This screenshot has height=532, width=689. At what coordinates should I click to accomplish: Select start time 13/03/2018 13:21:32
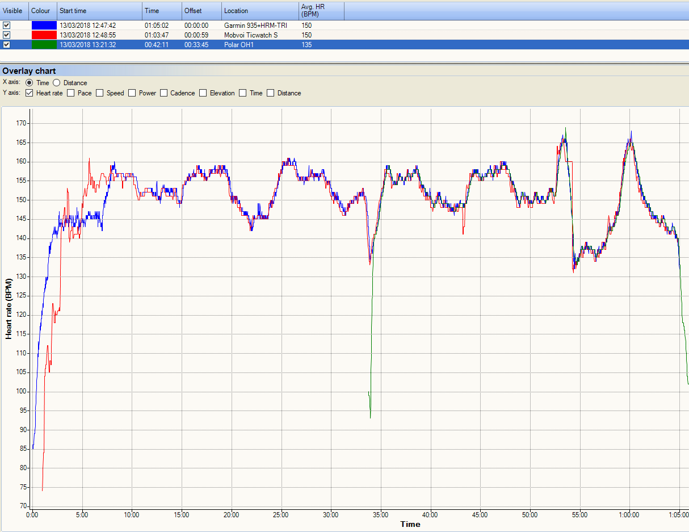pos(87,45)
